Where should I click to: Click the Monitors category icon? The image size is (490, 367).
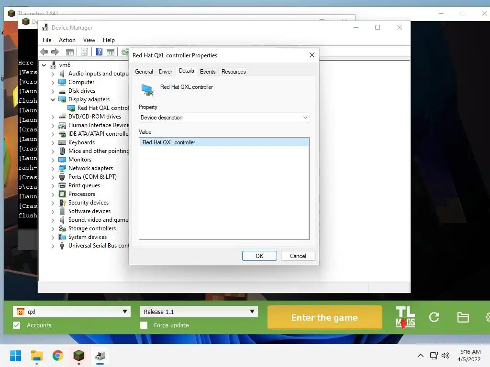[62, 160]
